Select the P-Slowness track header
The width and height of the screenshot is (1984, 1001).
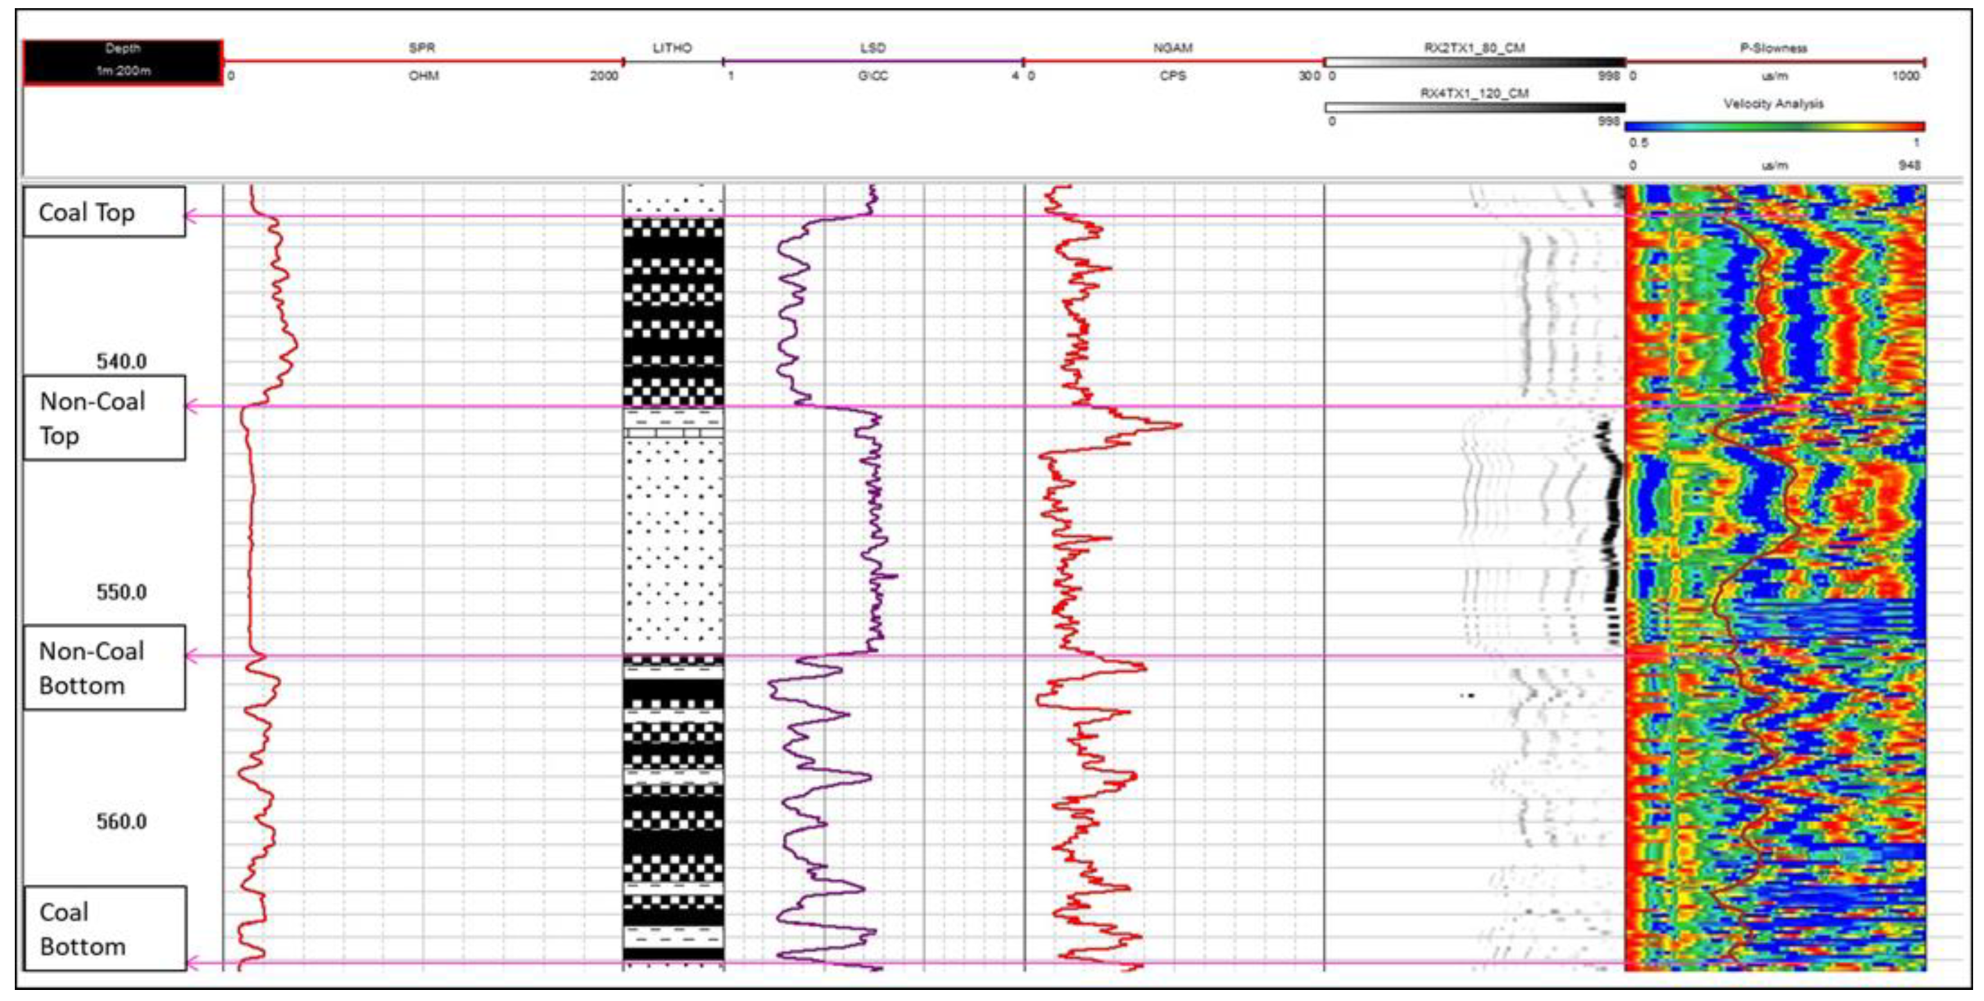click(1773, 48)
